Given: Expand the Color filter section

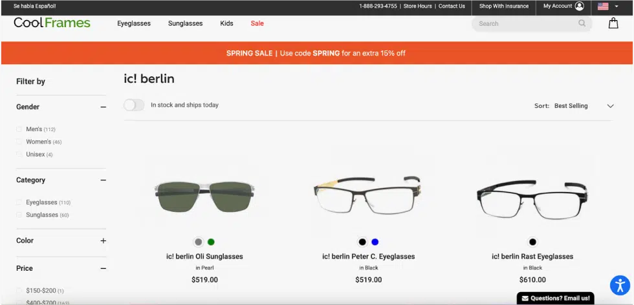Looking at the screenshot, I should point(103,241).
